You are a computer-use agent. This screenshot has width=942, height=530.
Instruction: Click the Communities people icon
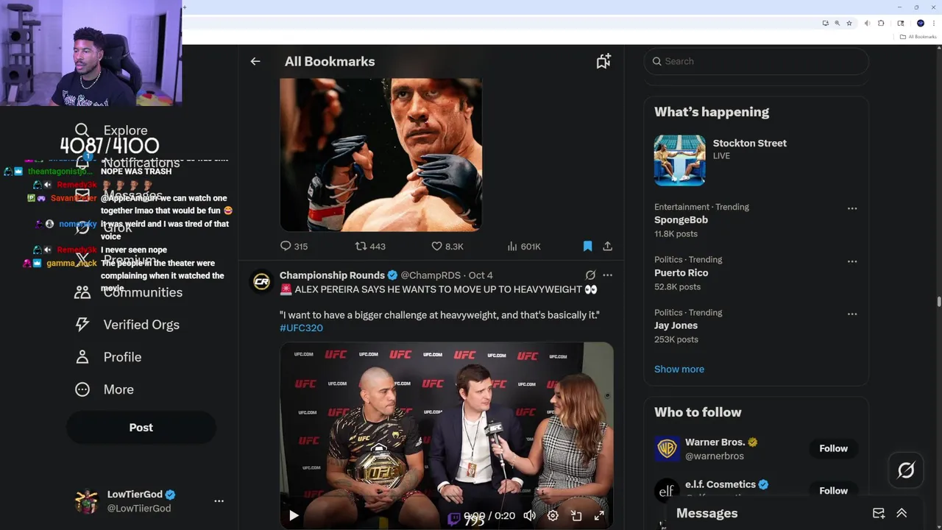coord(82,293)
